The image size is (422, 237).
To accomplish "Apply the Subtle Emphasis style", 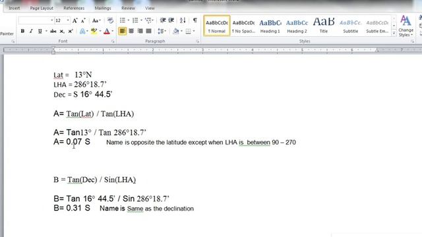I will [x=377, y=26].
